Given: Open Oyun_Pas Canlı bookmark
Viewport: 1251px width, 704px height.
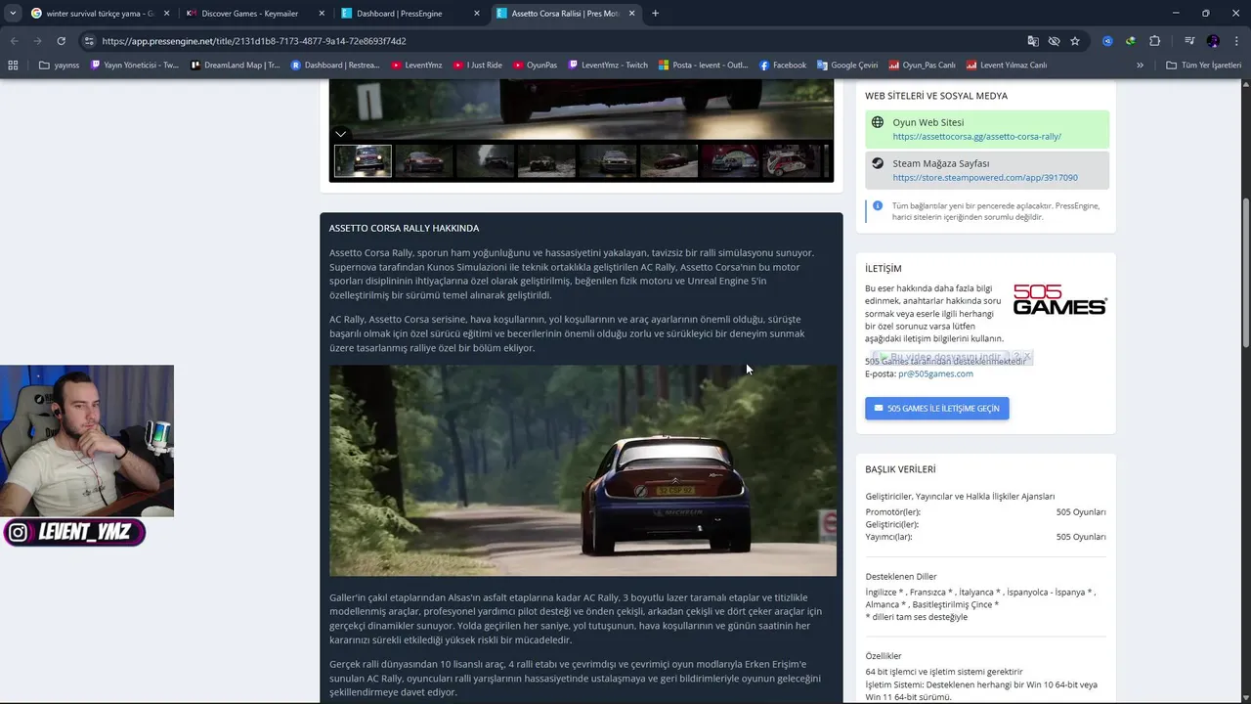Looking at the screenshot, I should click(922, 66).
